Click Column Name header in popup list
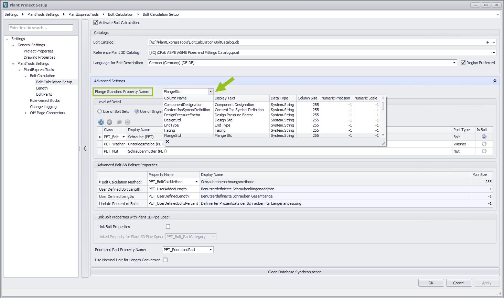Screen dimensions: 504x298 tap(188, 98)
